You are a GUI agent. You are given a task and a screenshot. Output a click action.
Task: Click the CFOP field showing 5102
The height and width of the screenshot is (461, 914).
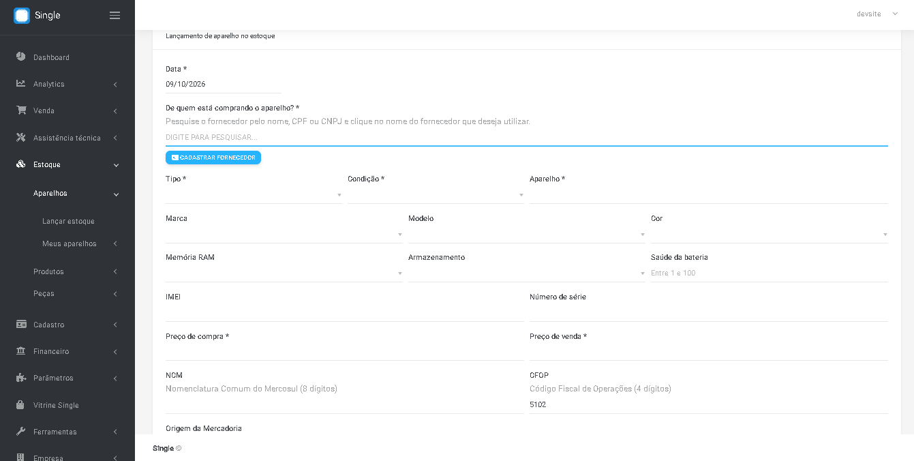(709, 405)
